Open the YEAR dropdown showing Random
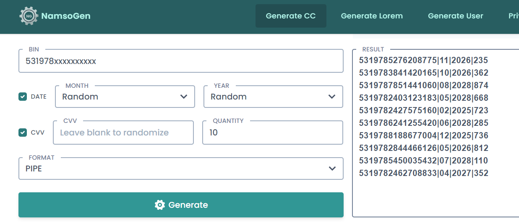The image size is (519, 222). [273, 97]
